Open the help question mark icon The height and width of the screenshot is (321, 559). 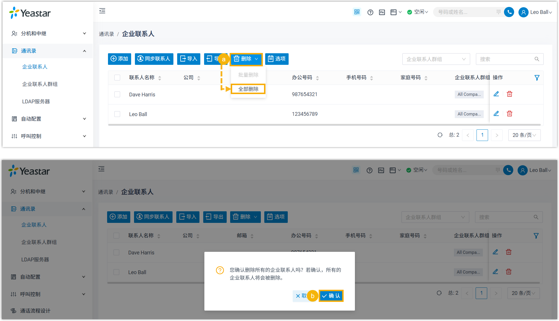click(370, 12)
